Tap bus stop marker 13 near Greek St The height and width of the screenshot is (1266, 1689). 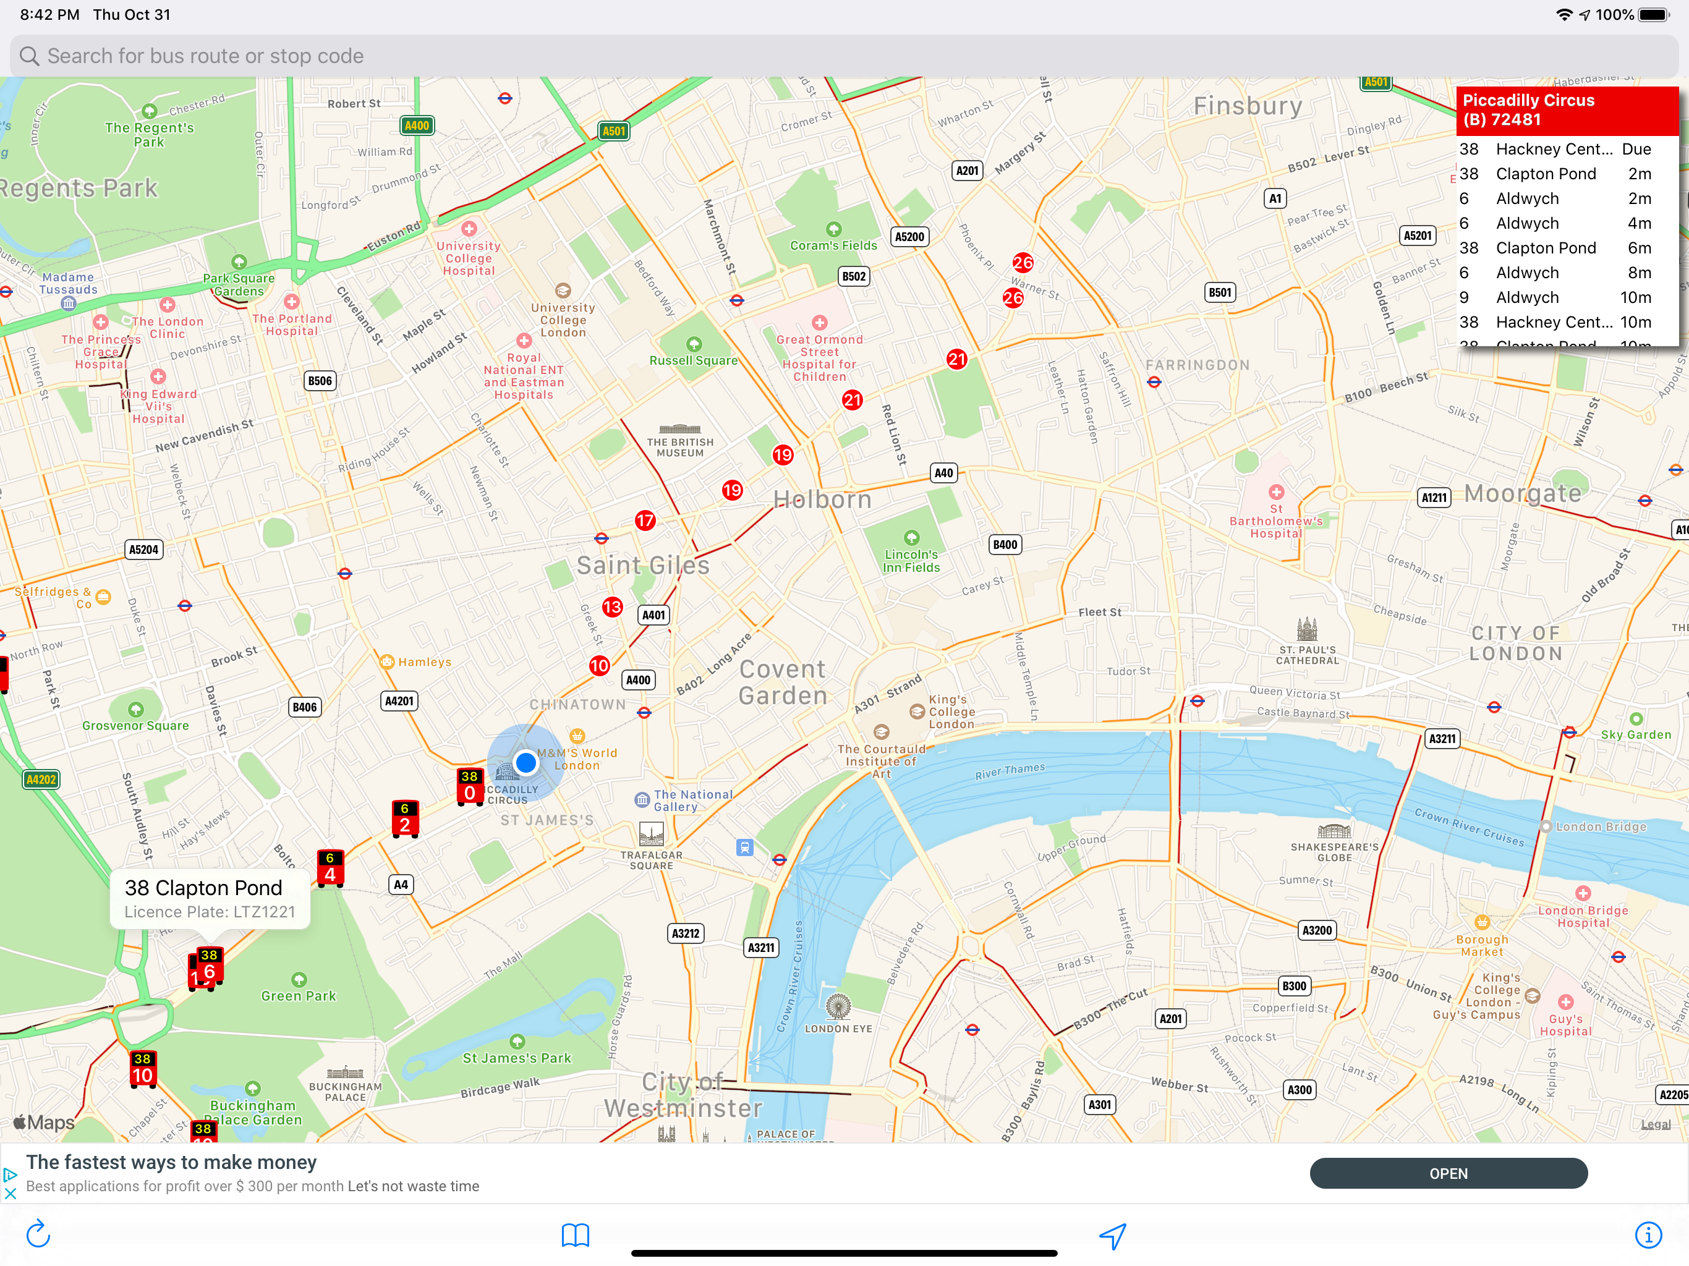point(611,607)
